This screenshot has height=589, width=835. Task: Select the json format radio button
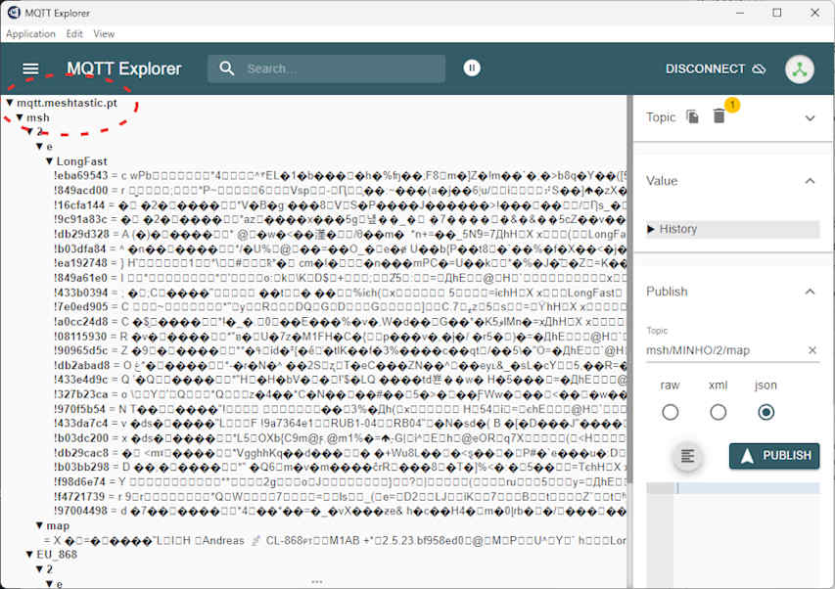pyautogui.click(x=765, y=412)
